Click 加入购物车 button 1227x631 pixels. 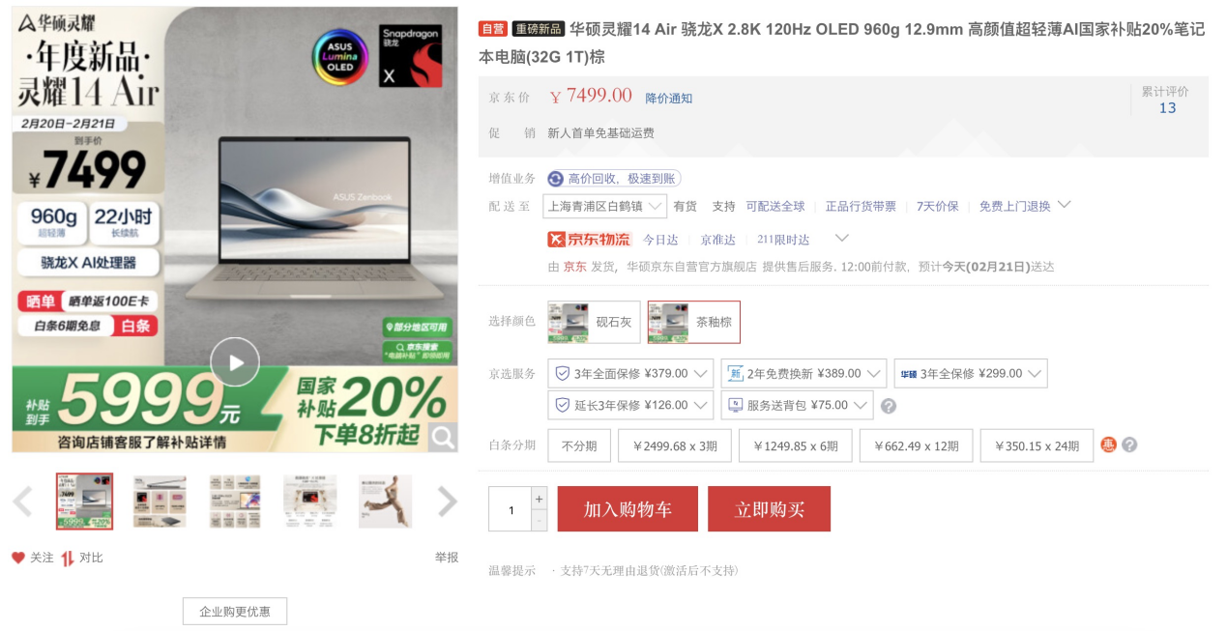click(x=628, y=509)
